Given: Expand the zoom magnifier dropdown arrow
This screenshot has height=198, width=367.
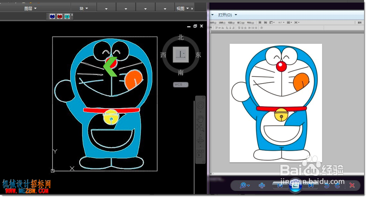Looking at the screenshot, I should coord(248,186).
